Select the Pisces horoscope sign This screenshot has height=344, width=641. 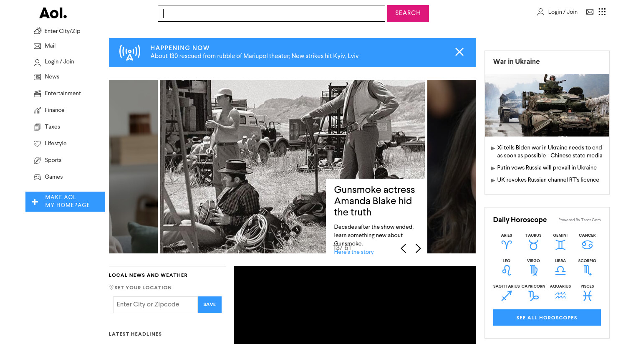pos(587,293)
